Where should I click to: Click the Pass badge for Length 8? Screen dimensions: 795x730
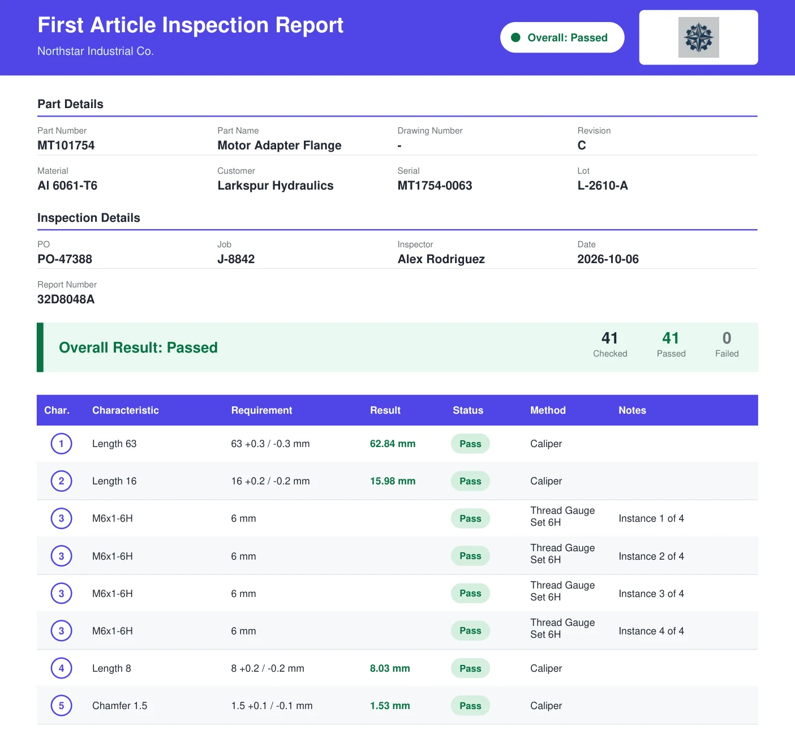coord(470,668)
